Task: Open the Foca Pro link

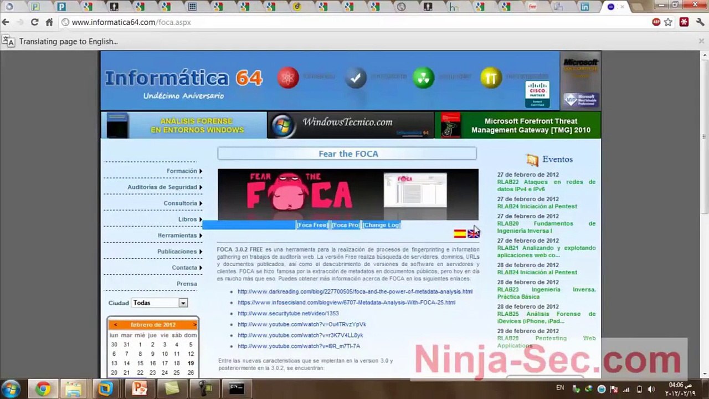Action: 345,225
